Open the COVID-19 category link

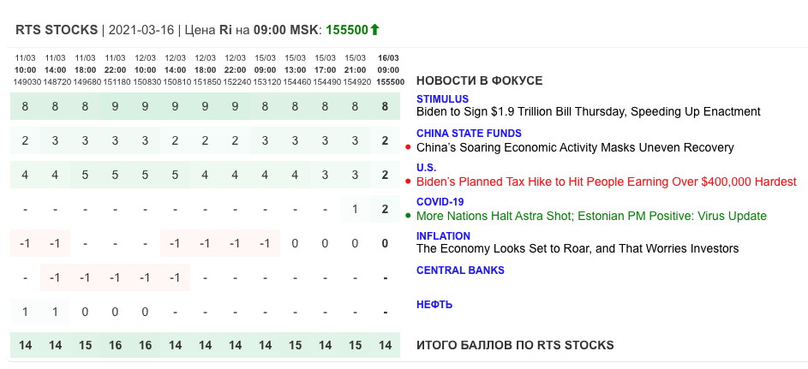point(440,202)
